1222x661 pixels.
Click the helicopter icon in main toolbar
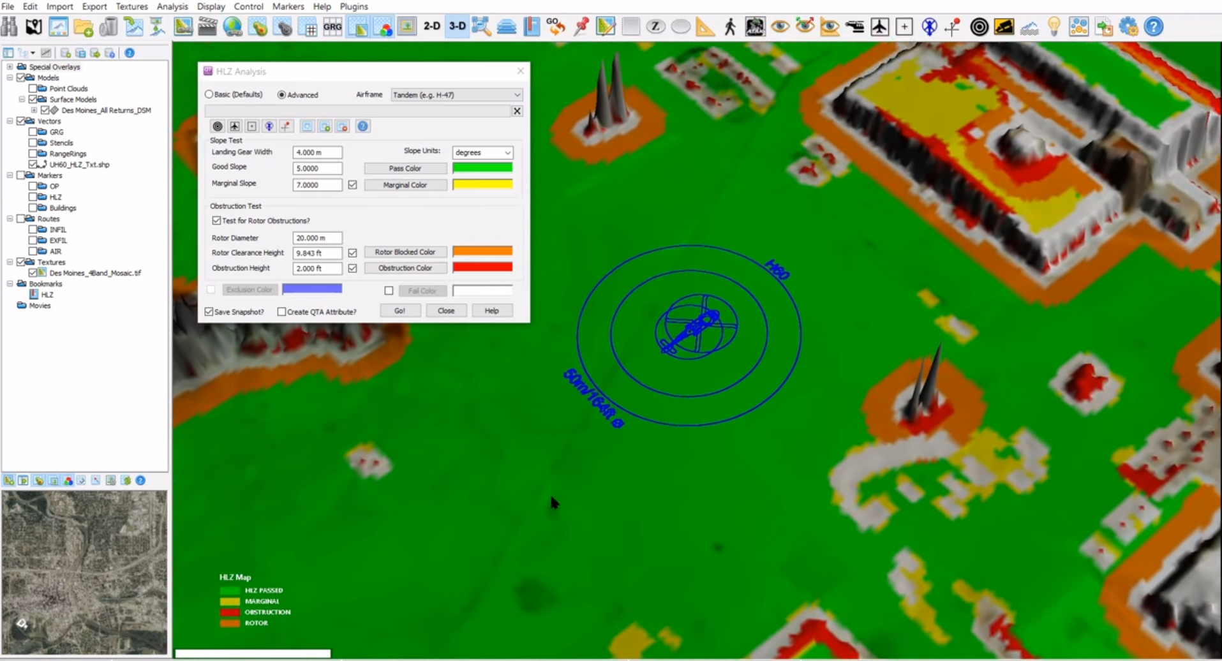(854, 27)
